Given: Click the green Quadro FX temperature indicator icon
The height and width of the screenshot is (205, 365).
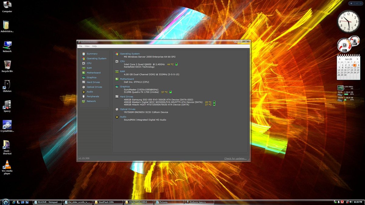Looking at the screenshot, I should 171,92.
